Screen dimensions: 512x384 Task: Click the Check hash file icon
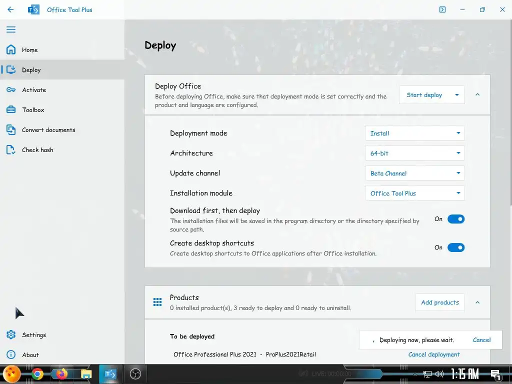click(11, 149)
